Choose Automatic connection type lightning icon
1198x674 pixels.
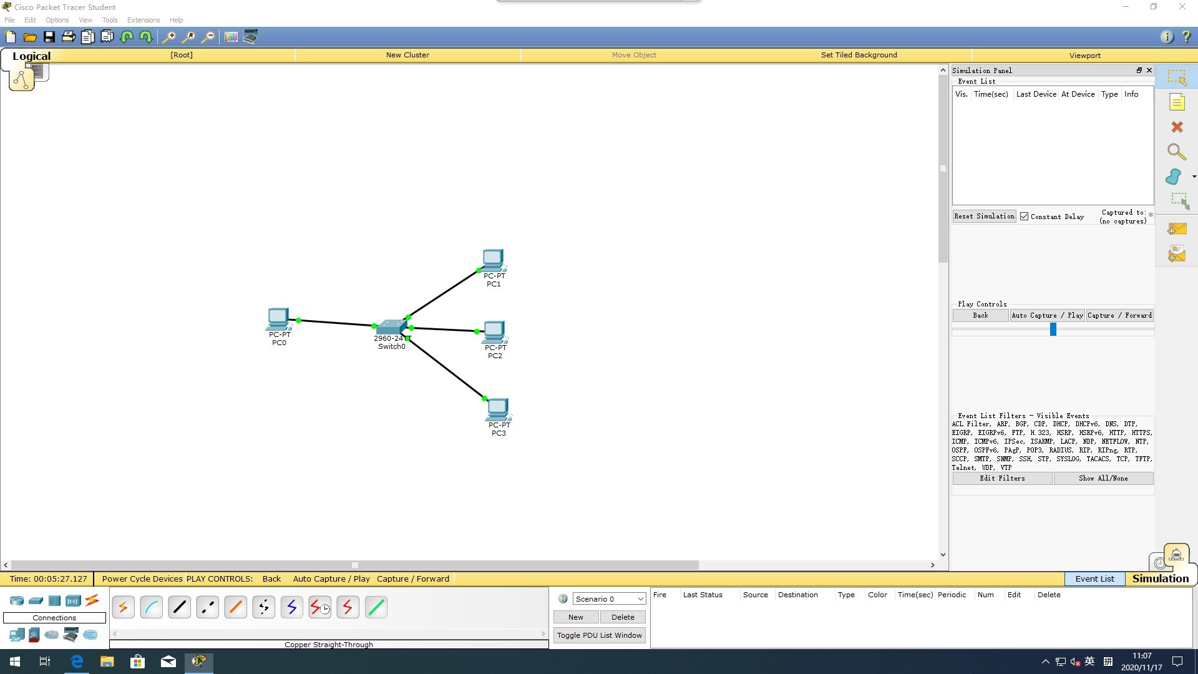click(123, 607)
